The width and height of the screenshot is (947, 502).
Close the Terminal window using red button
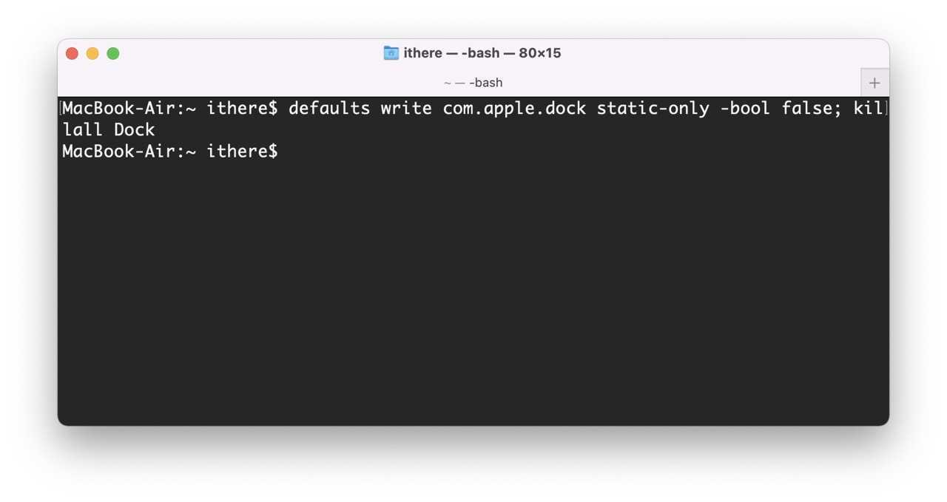(72, 53)
